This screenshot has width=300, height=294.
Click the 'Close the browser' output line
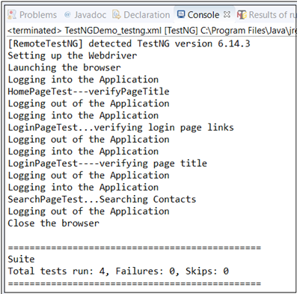click(x=53, y=223)
